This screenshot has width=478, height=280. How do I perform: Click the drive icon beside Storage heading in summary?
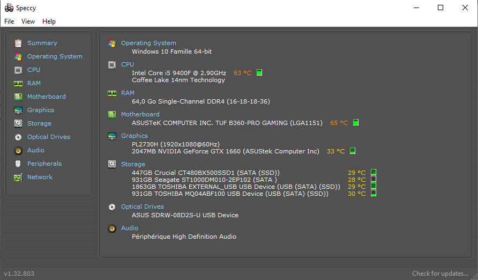click(112, 164)
